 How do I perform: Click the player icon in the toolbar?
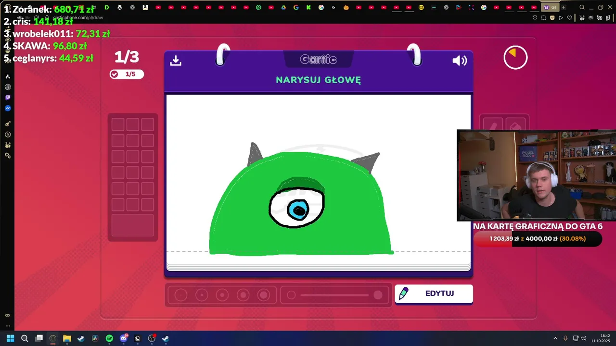point(561,18)
